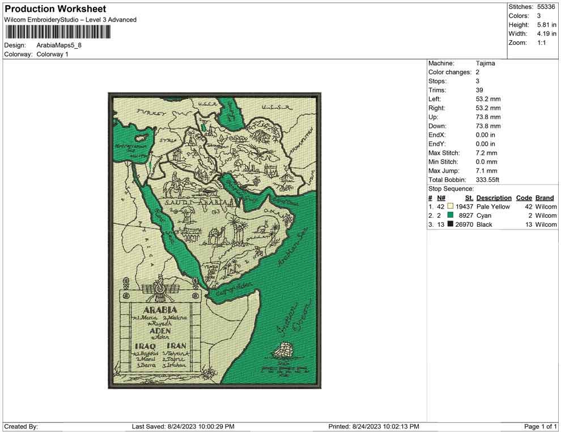Click the Stitches count 55336
This screenshot has width=561, height=432.
click(546, 7)
